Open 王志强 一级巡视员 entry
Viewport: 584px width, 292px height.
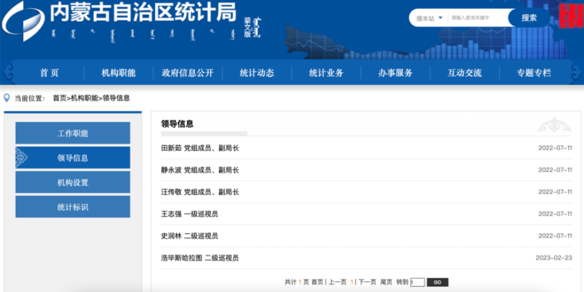point(190,214)
